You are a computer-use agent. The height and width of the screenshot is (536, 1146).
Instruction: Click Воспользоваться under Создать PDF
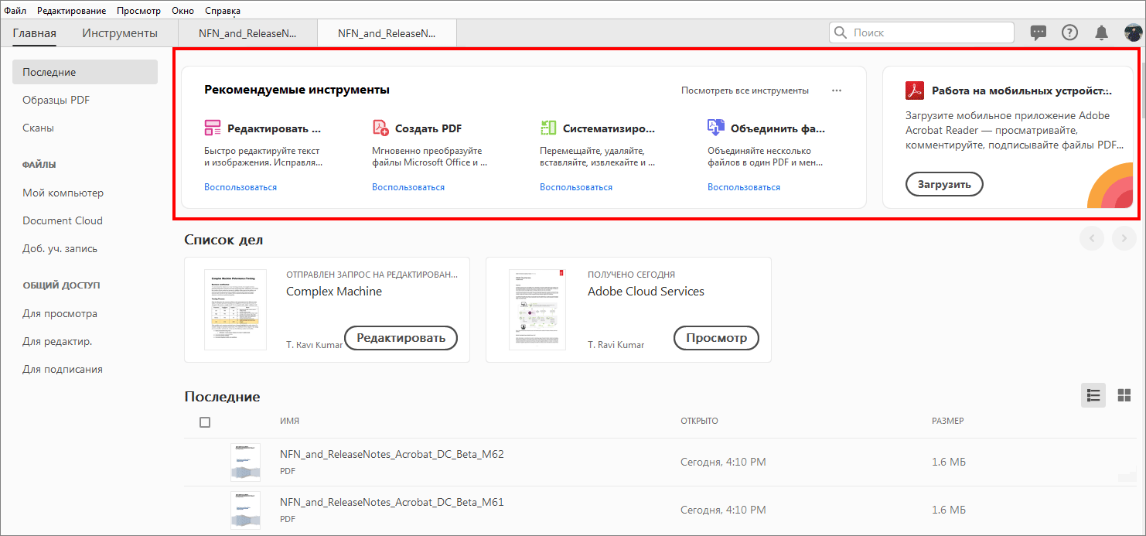408,186
